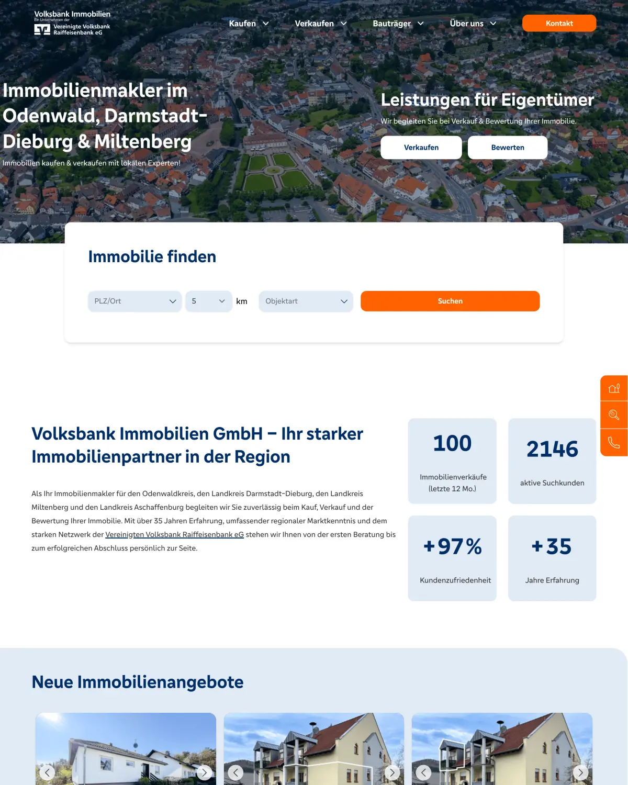Show previous photo of second listing card
This screenshot has width=628, height=785.
pos(235,772)
